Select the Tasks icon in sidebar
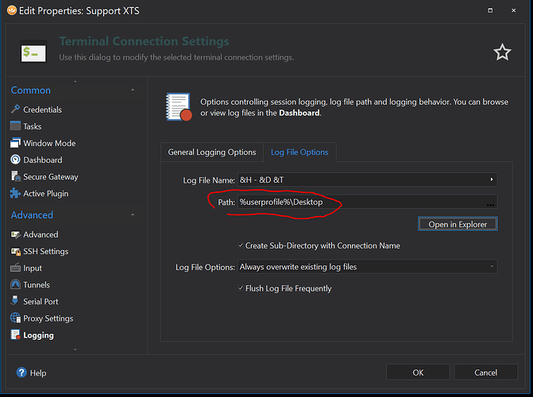Viewport: 533px width, 397px height. [x=16, y=126]
